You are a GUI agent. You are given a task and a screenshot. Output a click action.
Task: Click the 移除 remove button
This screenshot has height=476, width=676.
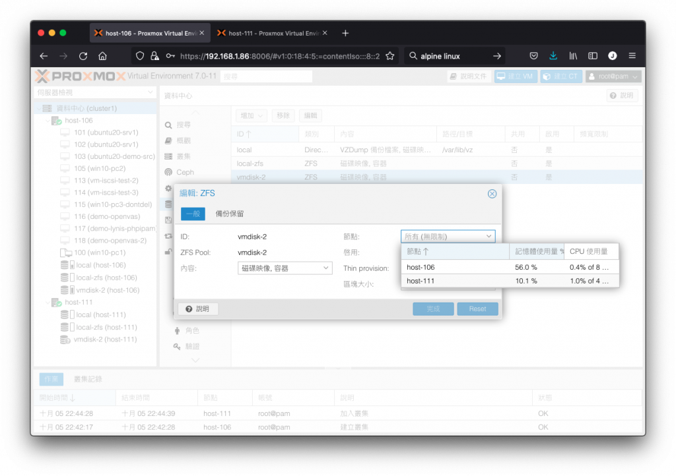(283, 116)
